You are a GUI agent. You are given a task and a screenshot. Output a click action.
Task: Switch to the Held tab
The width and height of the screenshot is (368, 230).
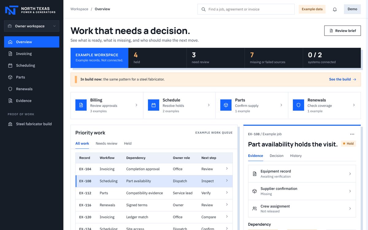[128, 144]
